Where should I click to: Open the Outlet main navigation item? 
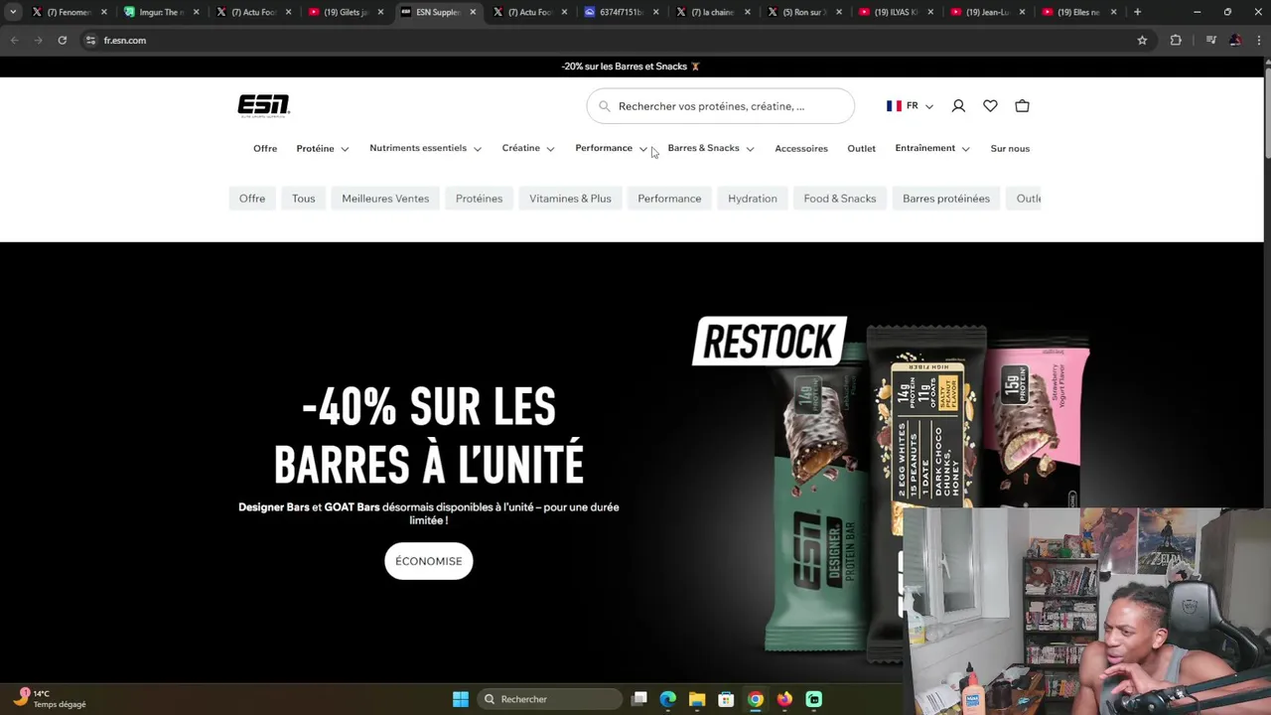[x=861, y=149]
